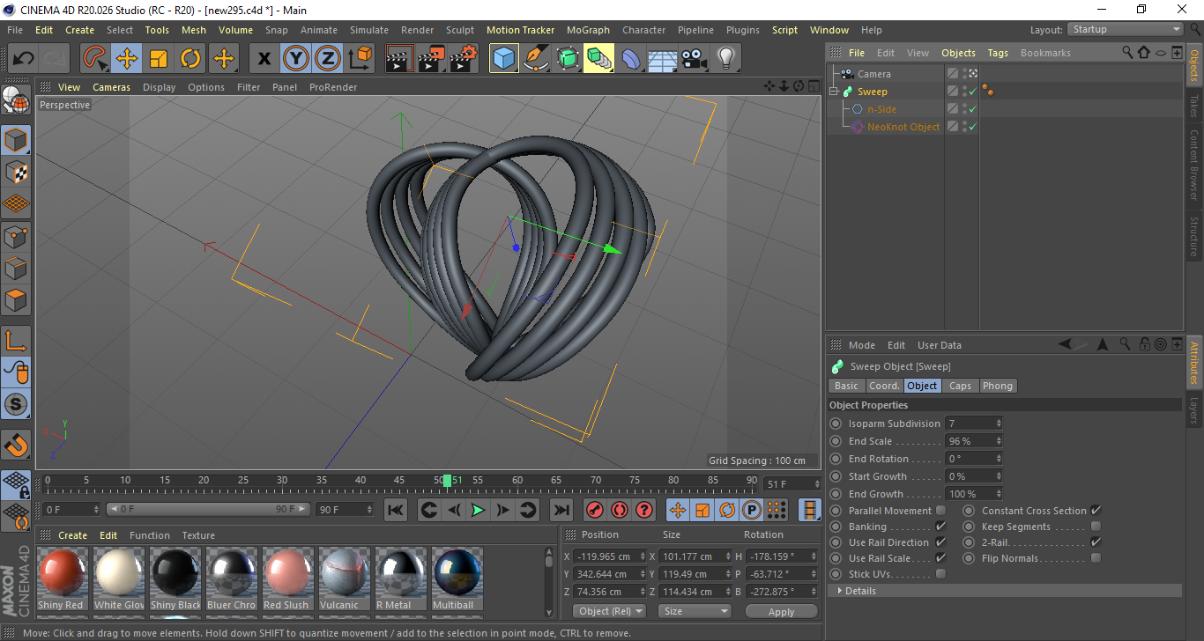Select Texture mode icon in left sidebar
The height and width of the screenshot is (641, 1204).
17,172
